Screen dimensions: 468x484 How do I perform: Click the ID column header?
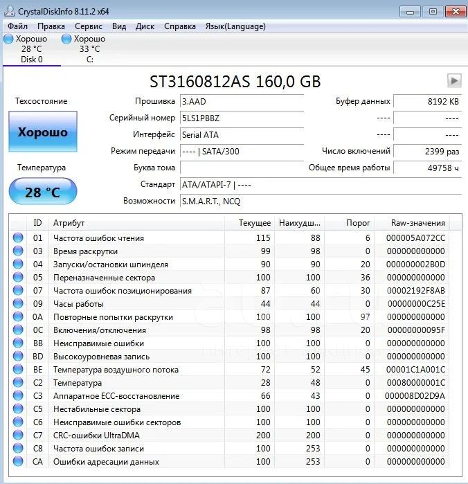click(37, 222)
